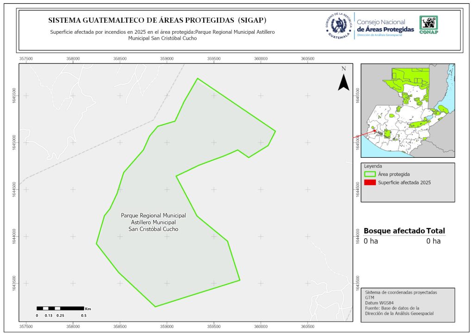The image size is (474, 335).
Task: Click the 360500 coordinate label at bottom
Action: click(308, 326)
